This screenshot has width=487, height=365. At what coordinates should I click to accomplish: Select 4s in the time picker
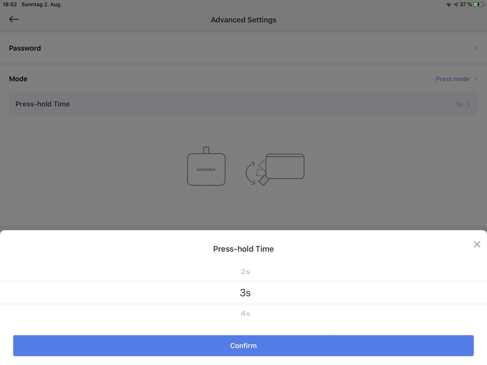(245, 314)
